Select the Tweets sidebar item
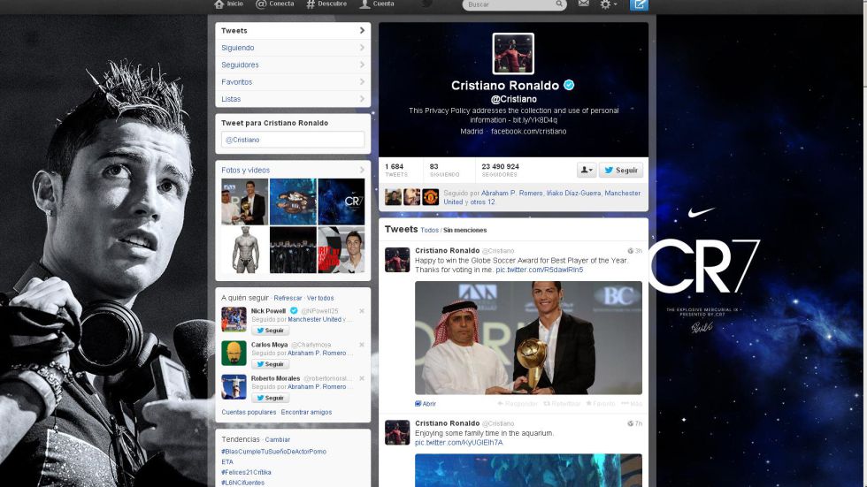Screen dimensions: 867x487 (x=293, y=30)
